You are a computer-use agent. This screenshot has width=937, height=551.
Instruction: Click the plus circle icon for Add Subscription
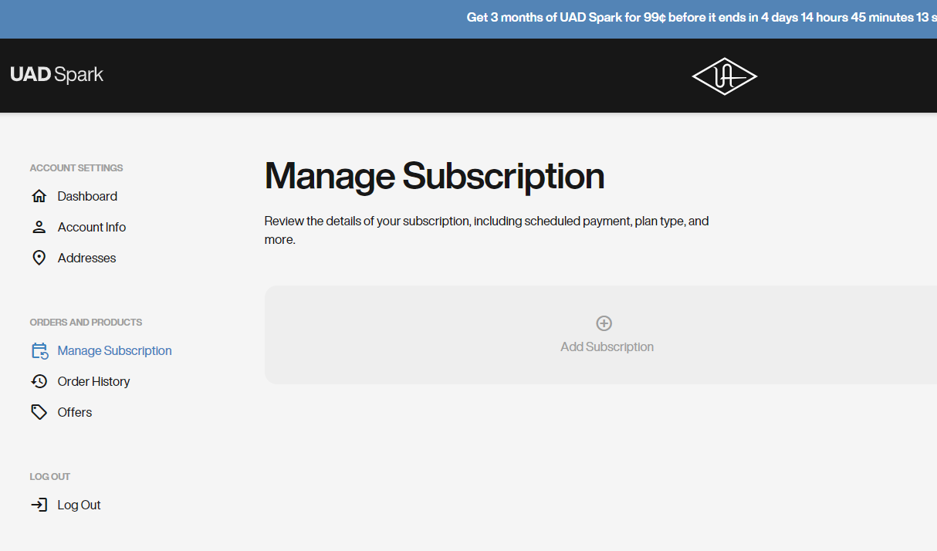click(604, 323)
